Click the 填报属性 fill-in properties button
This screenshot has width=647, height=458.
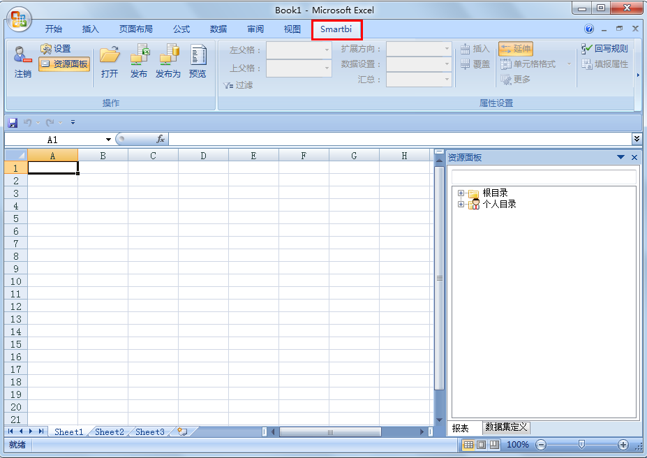pyautogui.click(x=604, y=64)
